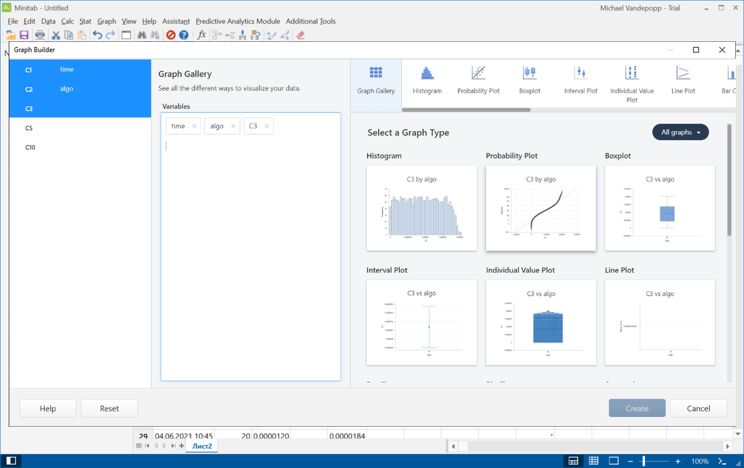Clear with the pink eraser icon
This screenshot has height=468, width=744.
(x=301, y=36)
